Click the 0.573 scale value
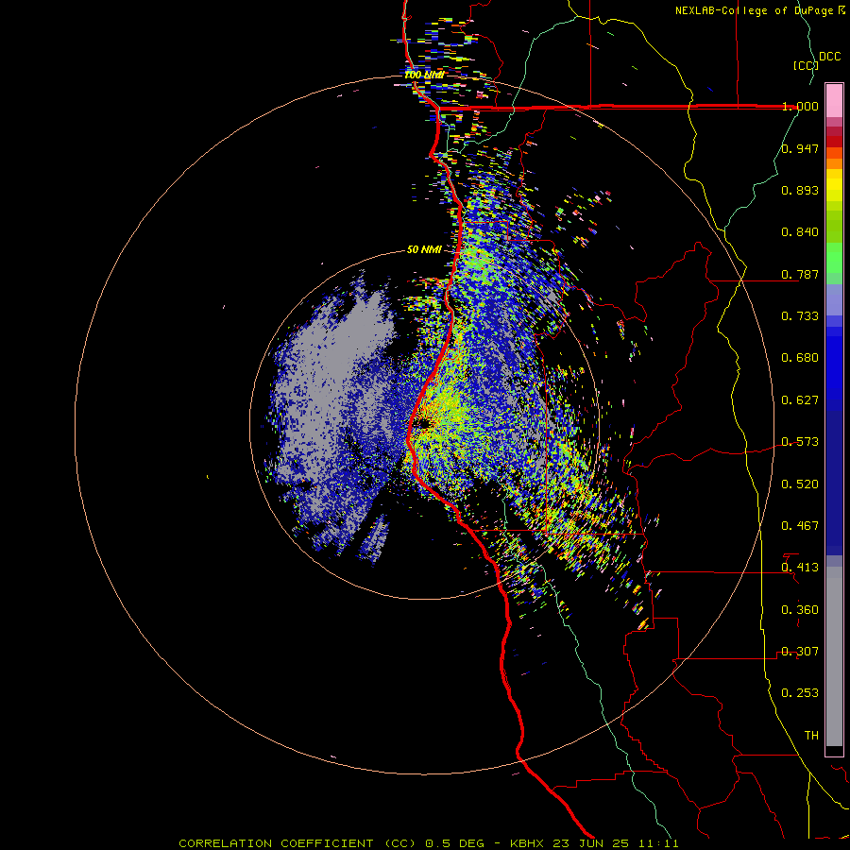This screenshot has width=850, height=850. click(800, 442)
